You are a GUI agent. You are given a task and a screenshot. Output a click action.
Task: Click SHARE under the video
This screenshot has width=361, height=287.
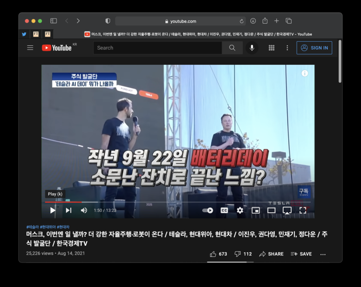(x=271, y=254)
